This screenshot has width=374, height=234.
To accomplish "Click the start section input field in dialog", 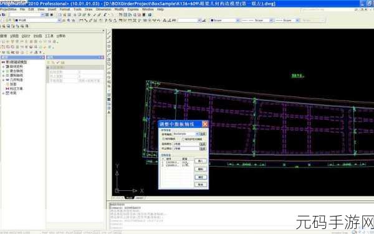I will click(186, 144).
